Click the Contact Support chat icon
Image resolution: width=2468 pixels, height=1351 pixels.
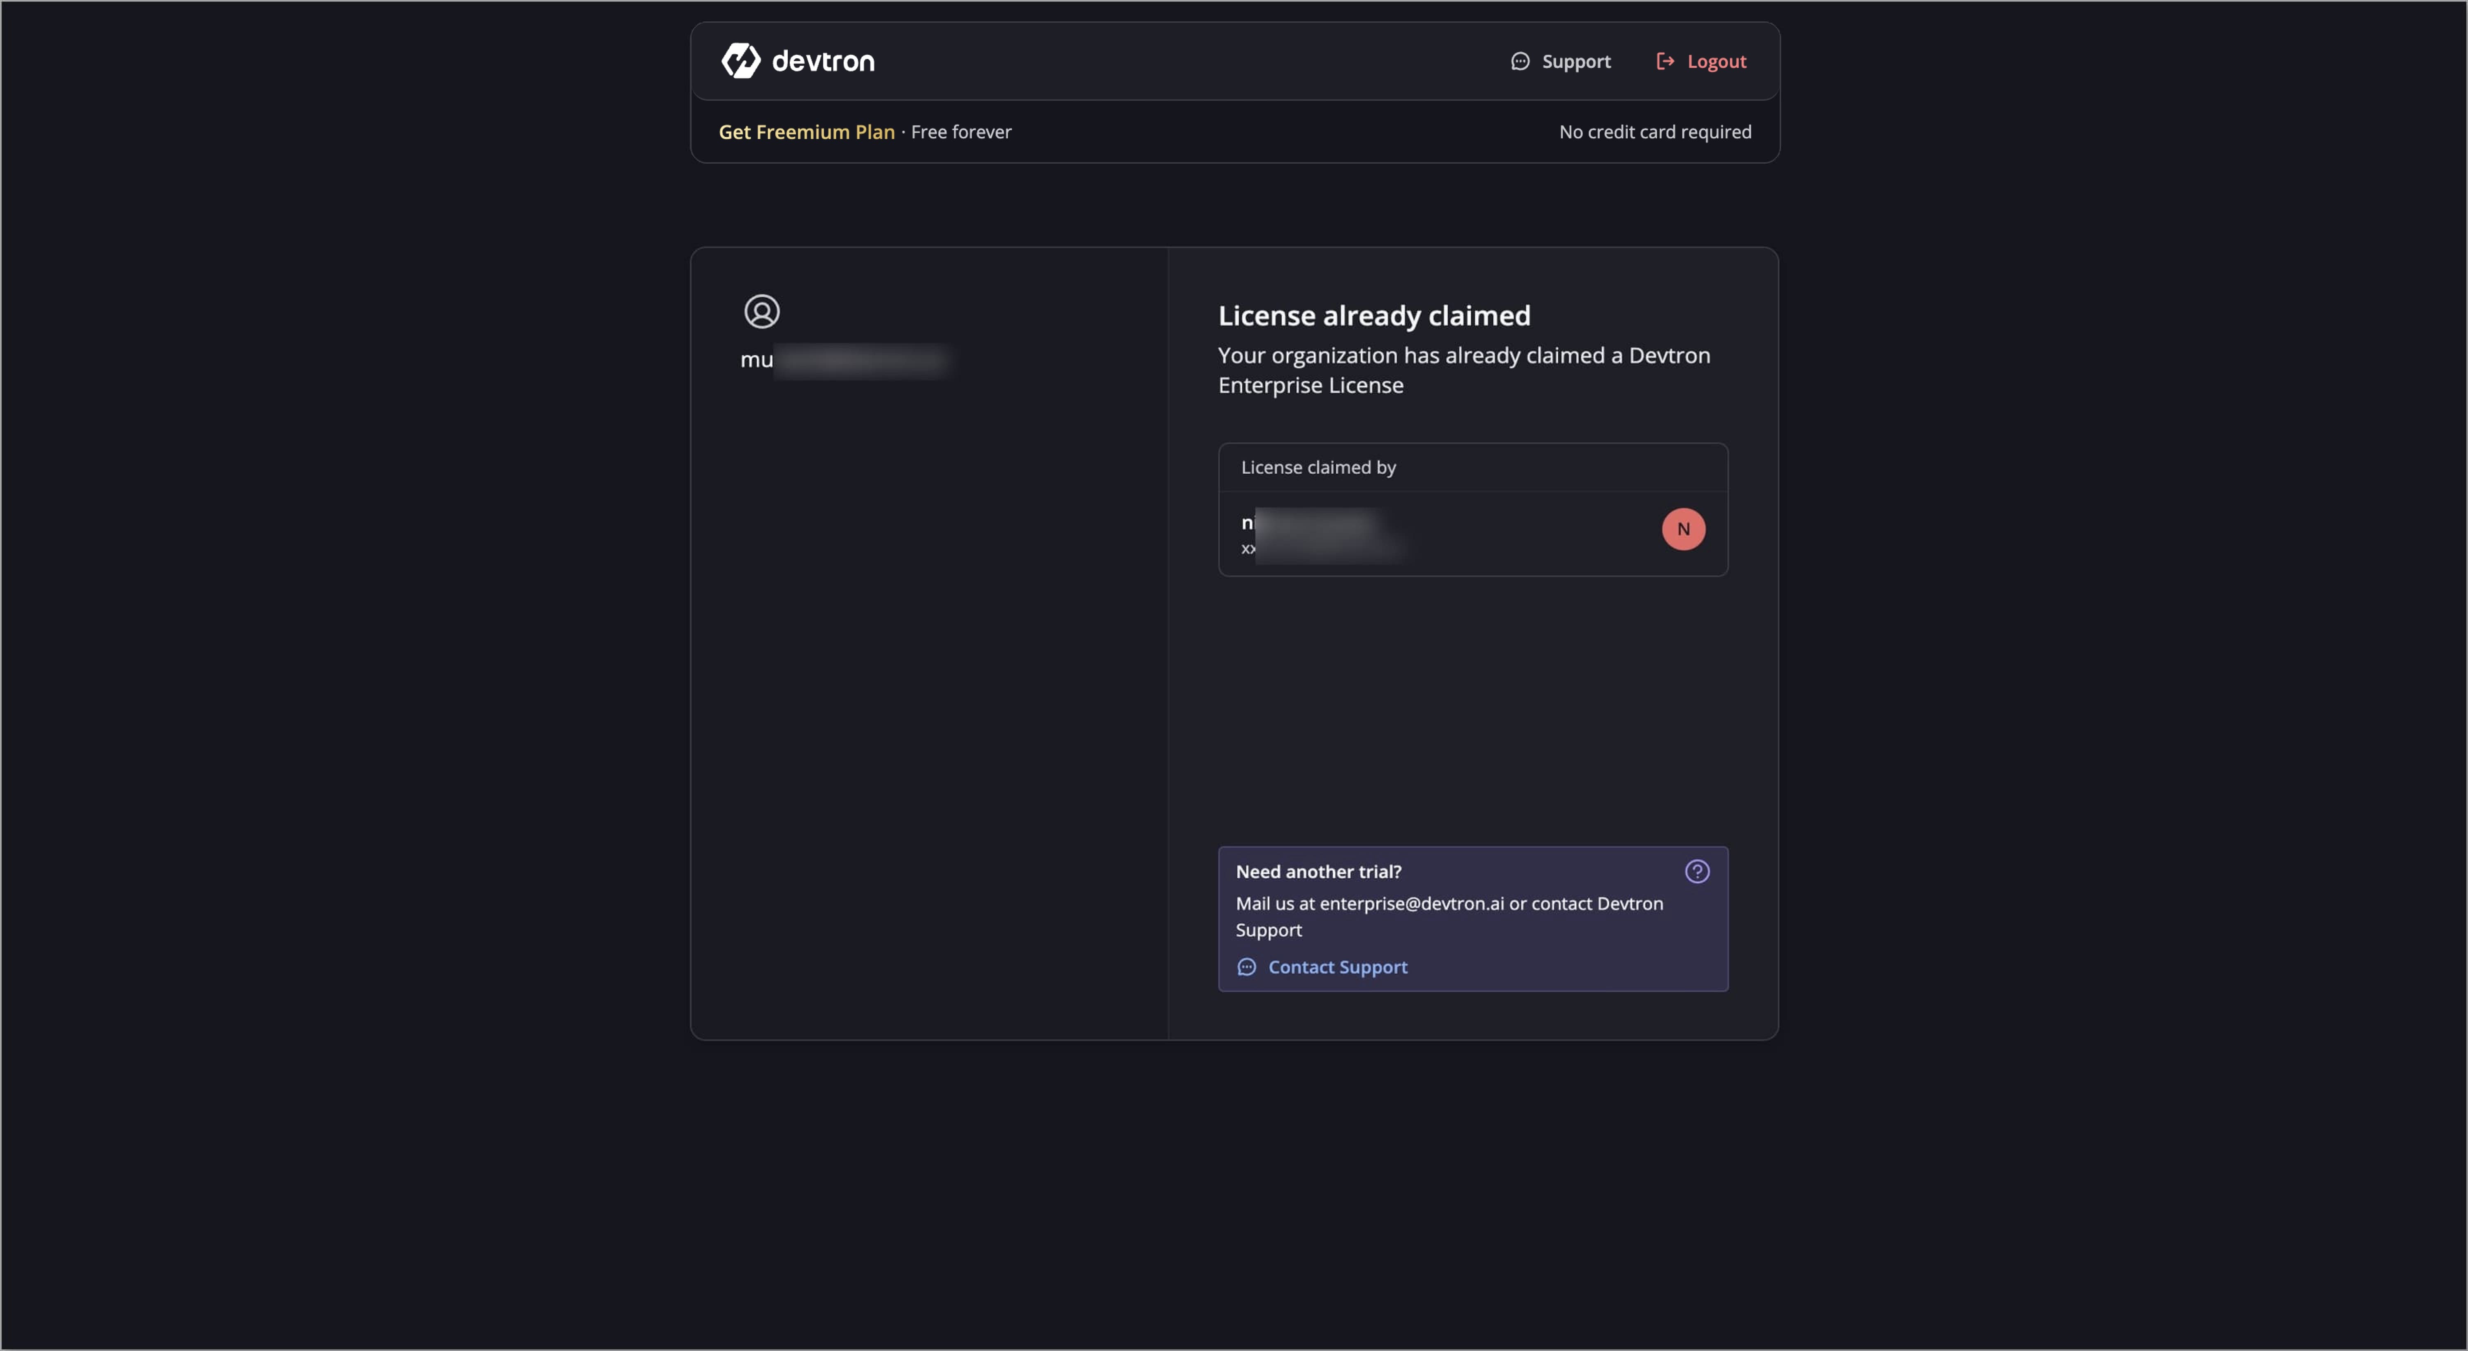1246,967
